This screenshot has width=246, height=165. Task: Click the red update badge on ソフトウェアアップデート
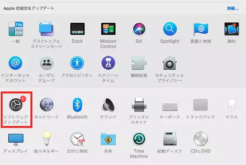(x=23, y=98)
